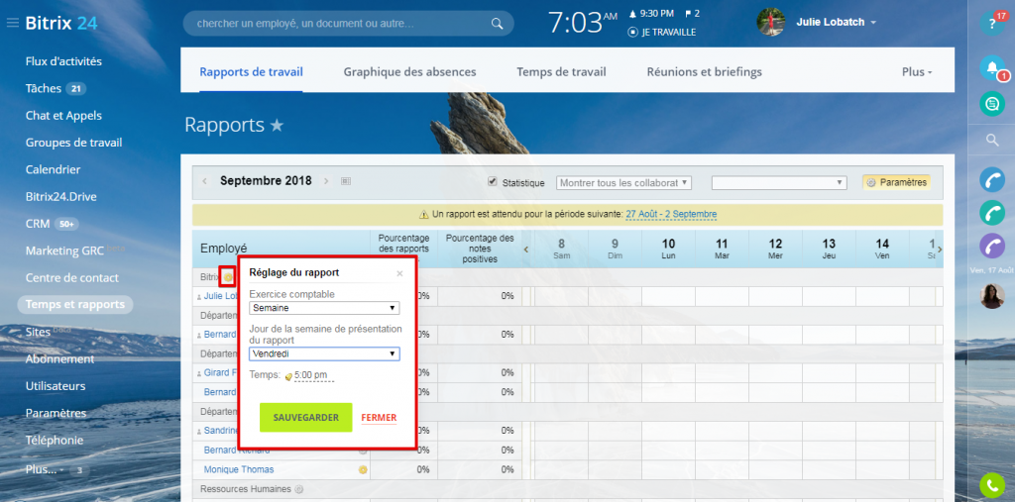This screenshot has height=502, width=1015.
Task: Click the Paramètres button in the report toolbar
Action: point(896,182)
